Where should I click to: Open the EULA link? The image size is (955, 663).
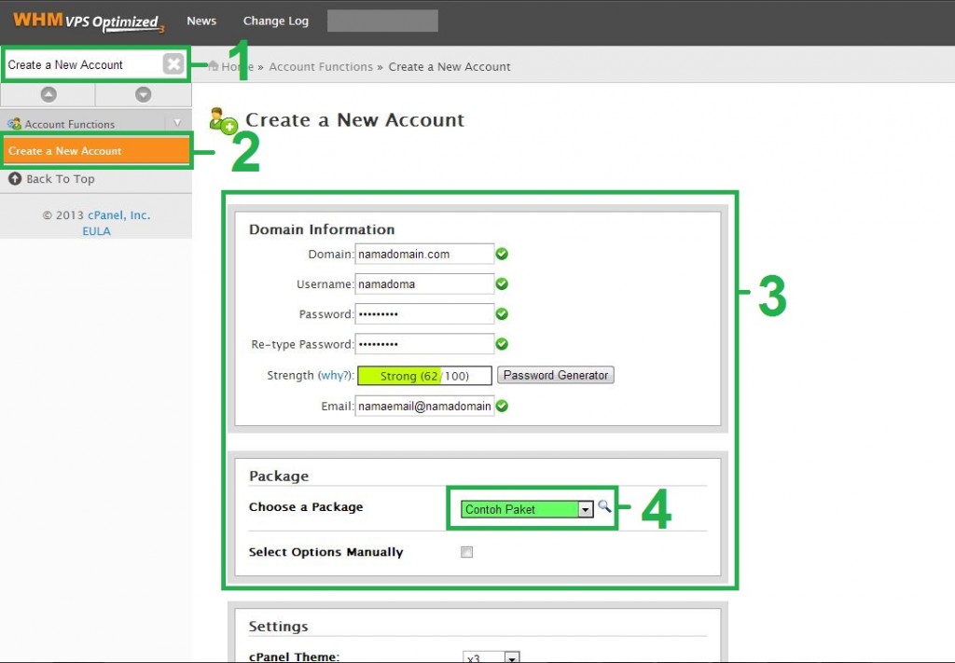pyautogui.click(x=96, y=231)
